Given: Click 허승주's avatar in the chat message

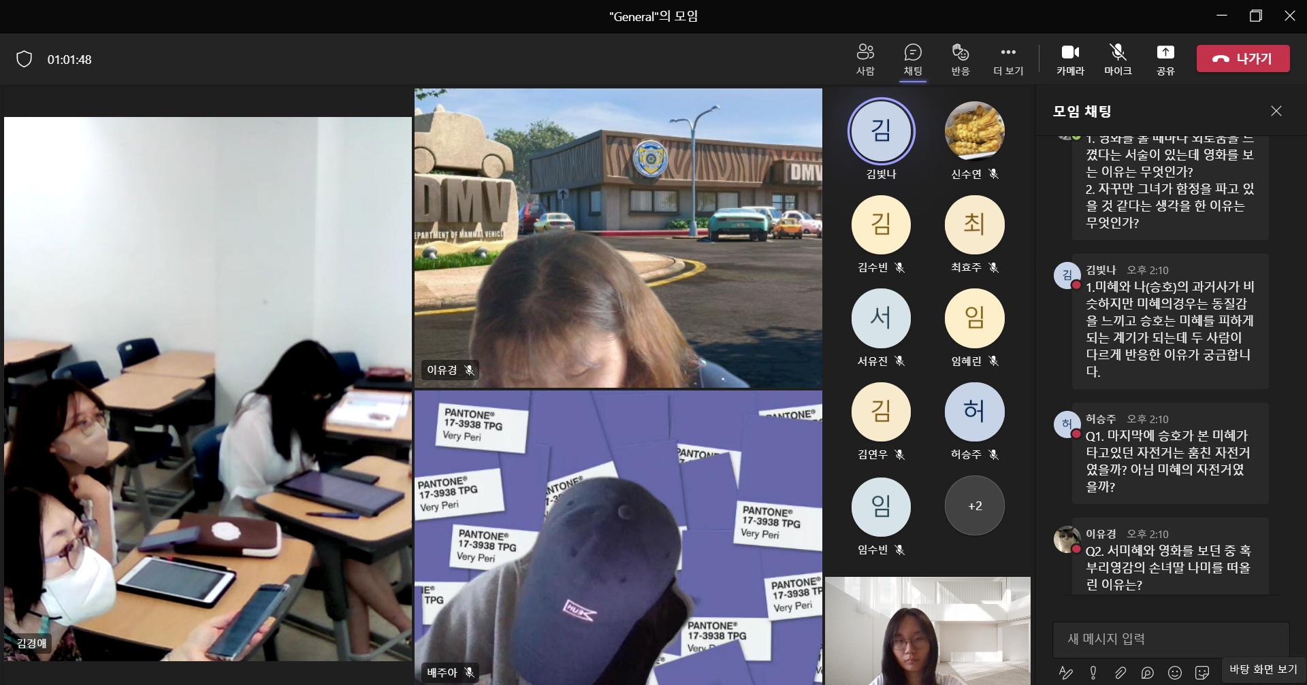Looking at the screenshot, I should tap(1067, 424).
